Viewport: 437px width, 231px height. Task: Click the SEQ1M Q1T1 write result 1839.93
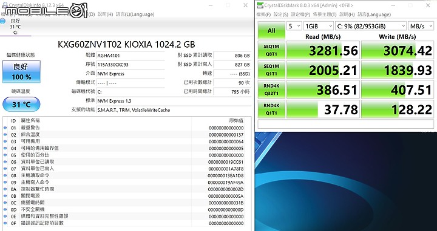(398, 70)
